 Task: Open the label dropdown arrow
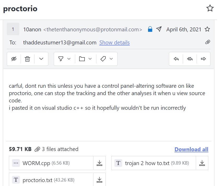coord(111,59)
